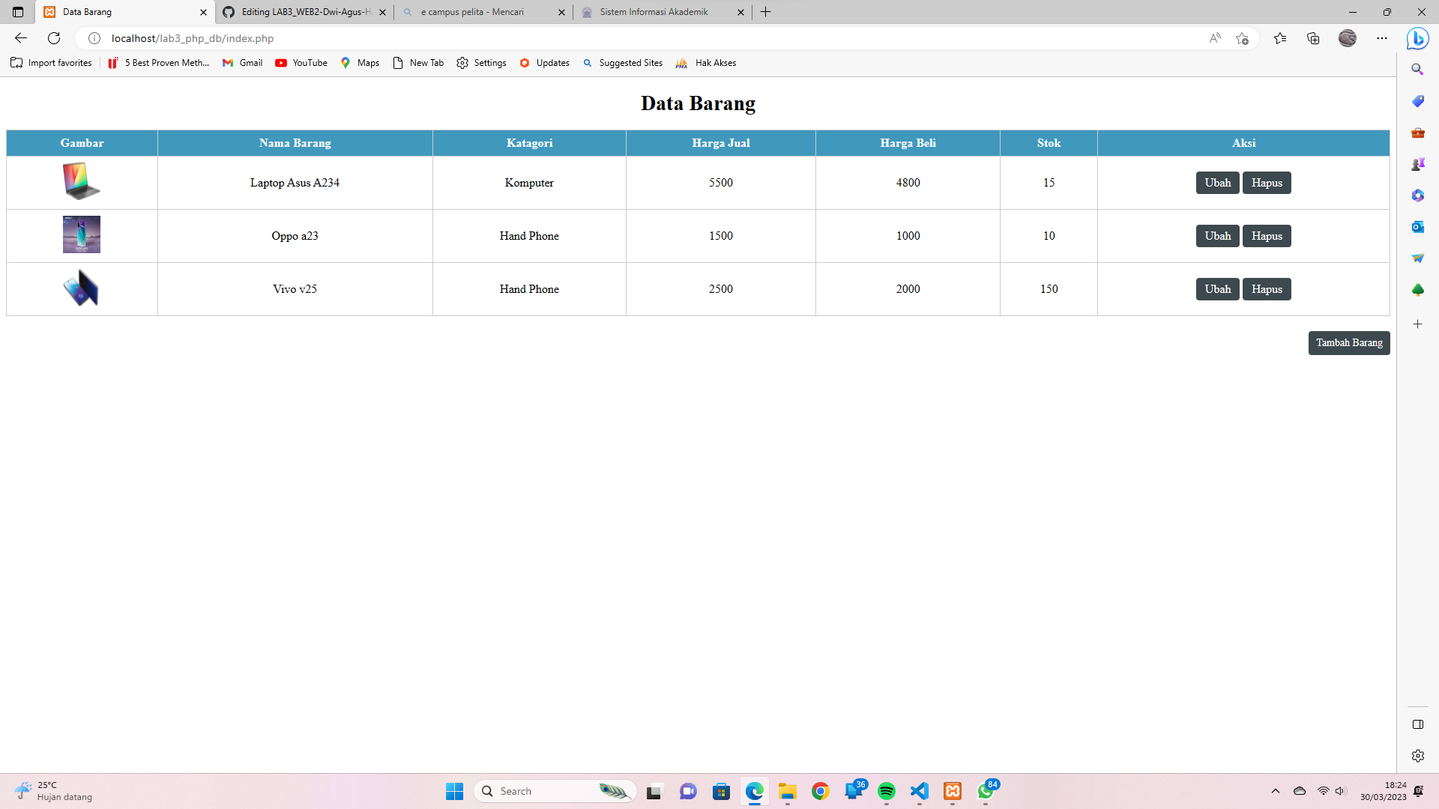Click the Vivo v25 product image
1439x809 pixels.
tap(81, 288)
